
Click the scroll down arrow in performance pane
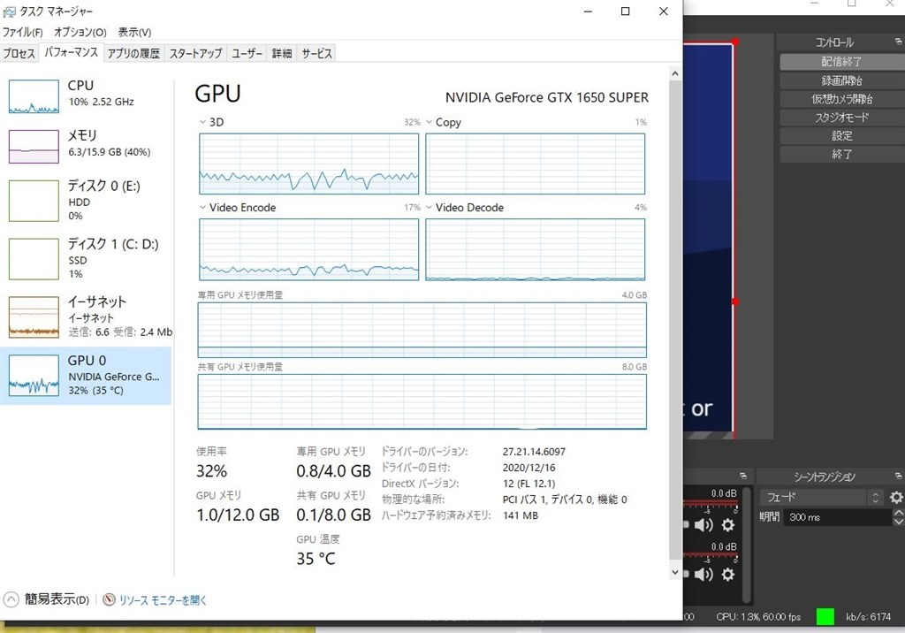point(675,572)
